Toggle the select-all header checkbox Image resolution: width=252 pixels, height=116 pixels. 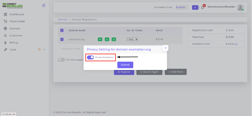[62, 30]
